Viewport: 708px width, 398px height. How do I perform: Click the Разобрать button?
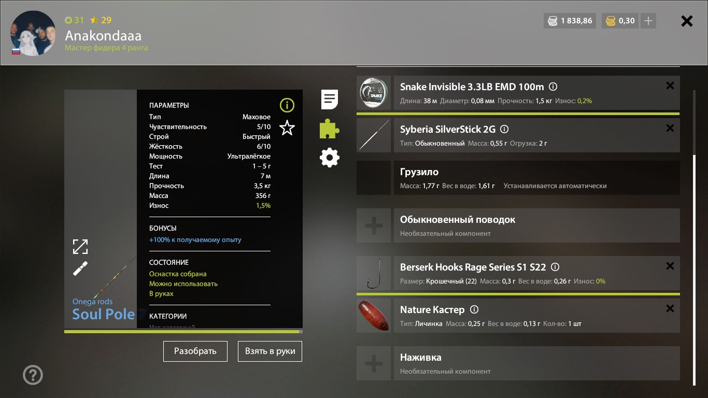195,351
